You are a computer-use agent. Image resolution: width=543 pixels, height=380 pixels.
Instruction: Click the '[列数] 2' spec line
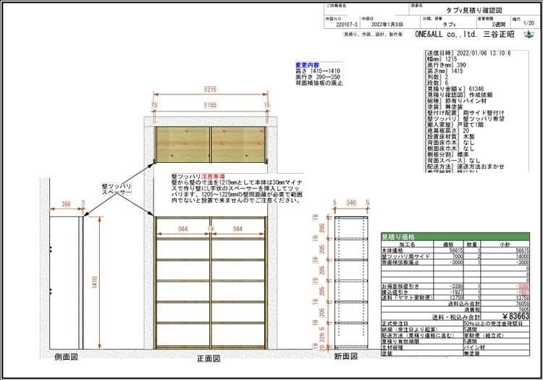437,77
